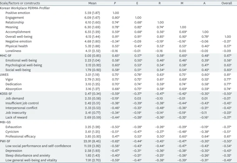237x163 pixels.
Task: Click the mean value "6.55 (1.29)"
Action: pos(92,32)
